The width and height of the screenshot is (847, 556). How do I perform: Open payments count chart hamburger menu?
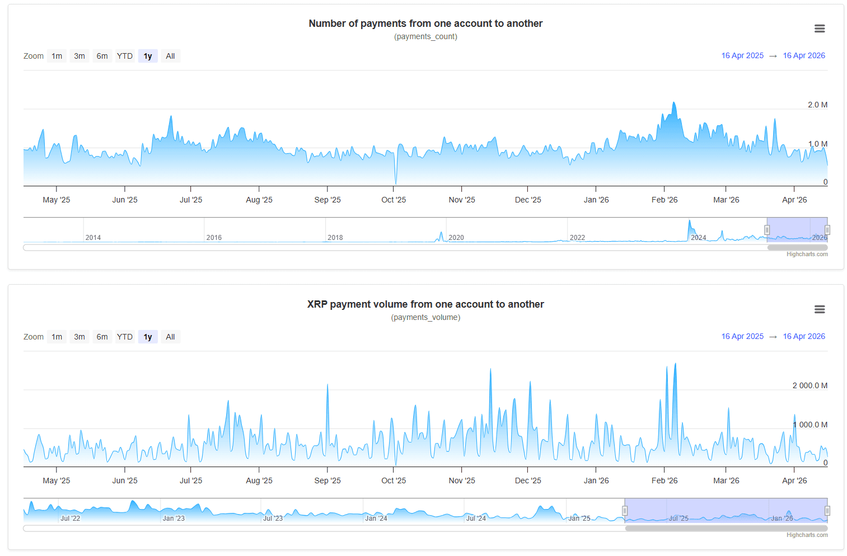click(819, 29)
